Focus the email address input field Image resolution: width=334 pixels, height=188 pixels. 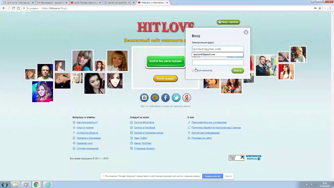click(218, 49)
